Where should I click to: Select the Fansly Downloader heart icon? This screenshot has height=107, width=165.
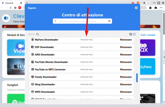click(x=33, y=77)
